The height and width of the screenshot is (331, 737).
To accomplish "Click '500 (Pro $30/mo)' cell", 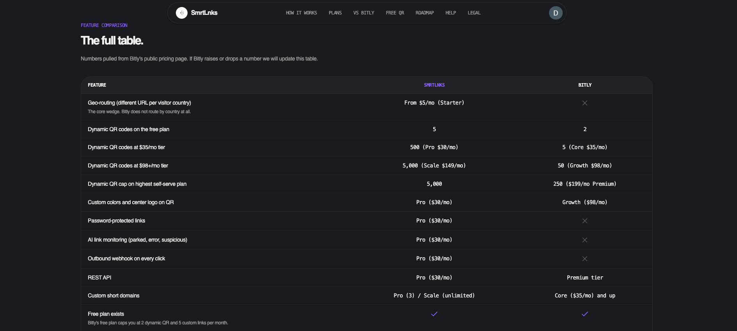I will tap(434, 147).
